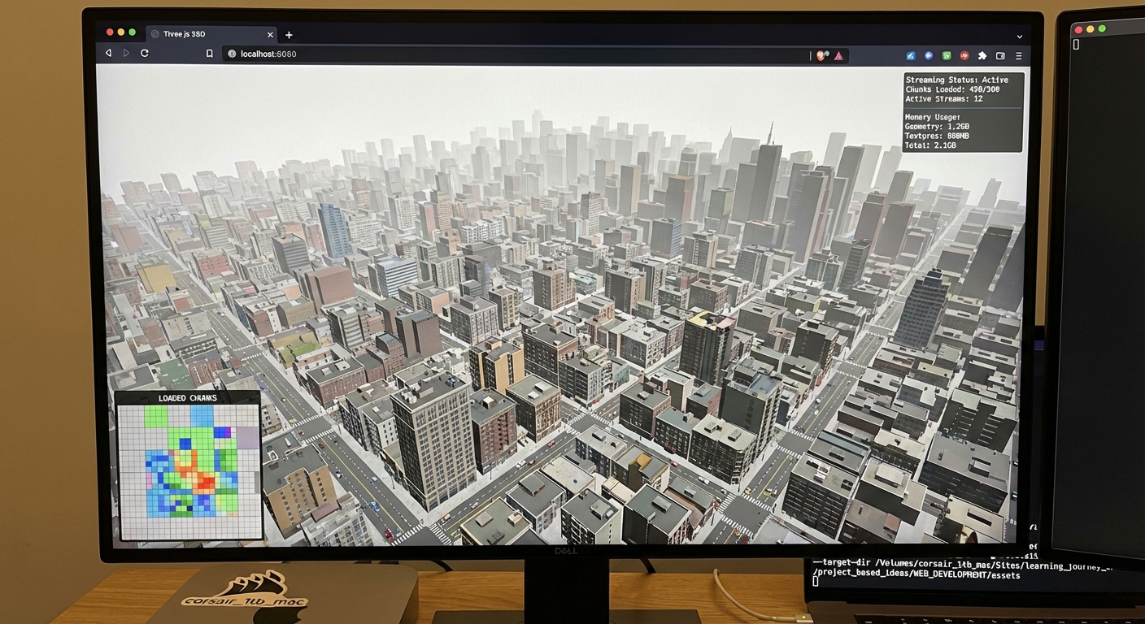Click the red hotspot in chunk minimap
Viewport: 1145px width, 624px height.
(205, 482)
